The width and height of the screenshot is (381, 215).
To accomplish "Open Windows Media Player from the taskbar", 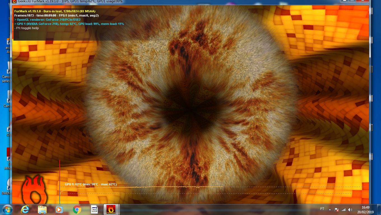I will (x=59, y=209).
